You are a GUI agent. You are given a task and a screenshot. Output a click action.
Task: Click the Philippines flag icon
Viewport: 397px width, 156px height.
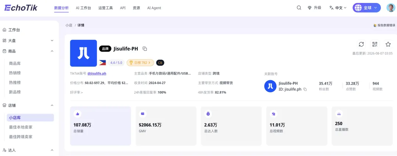tap(103, 63)
